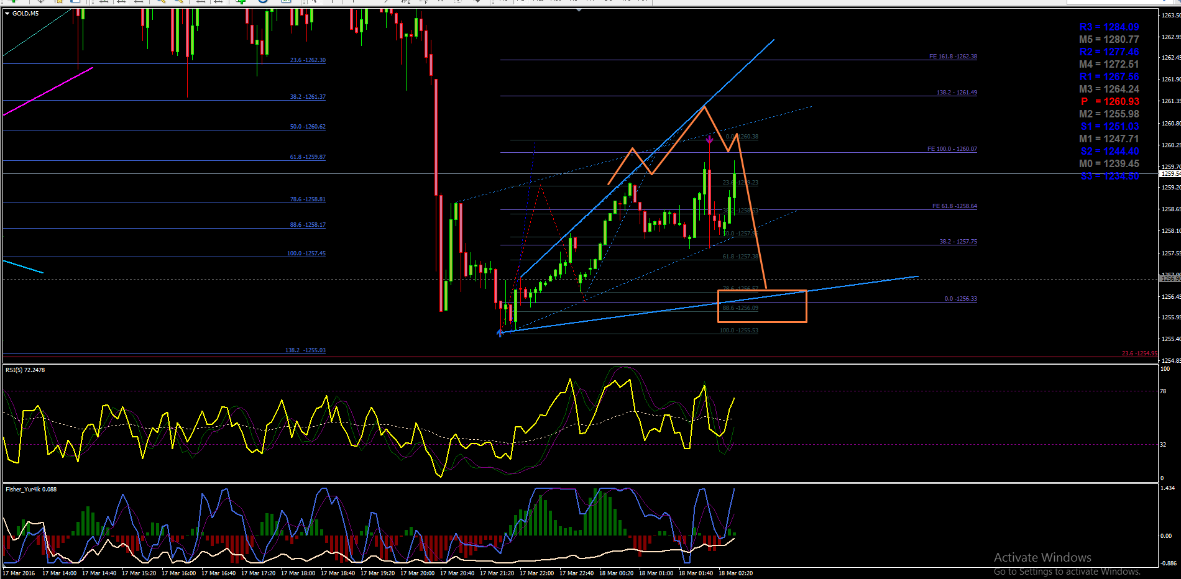Select the purple down arrow above the candles
1181x579 pixels.
point(709,140)
